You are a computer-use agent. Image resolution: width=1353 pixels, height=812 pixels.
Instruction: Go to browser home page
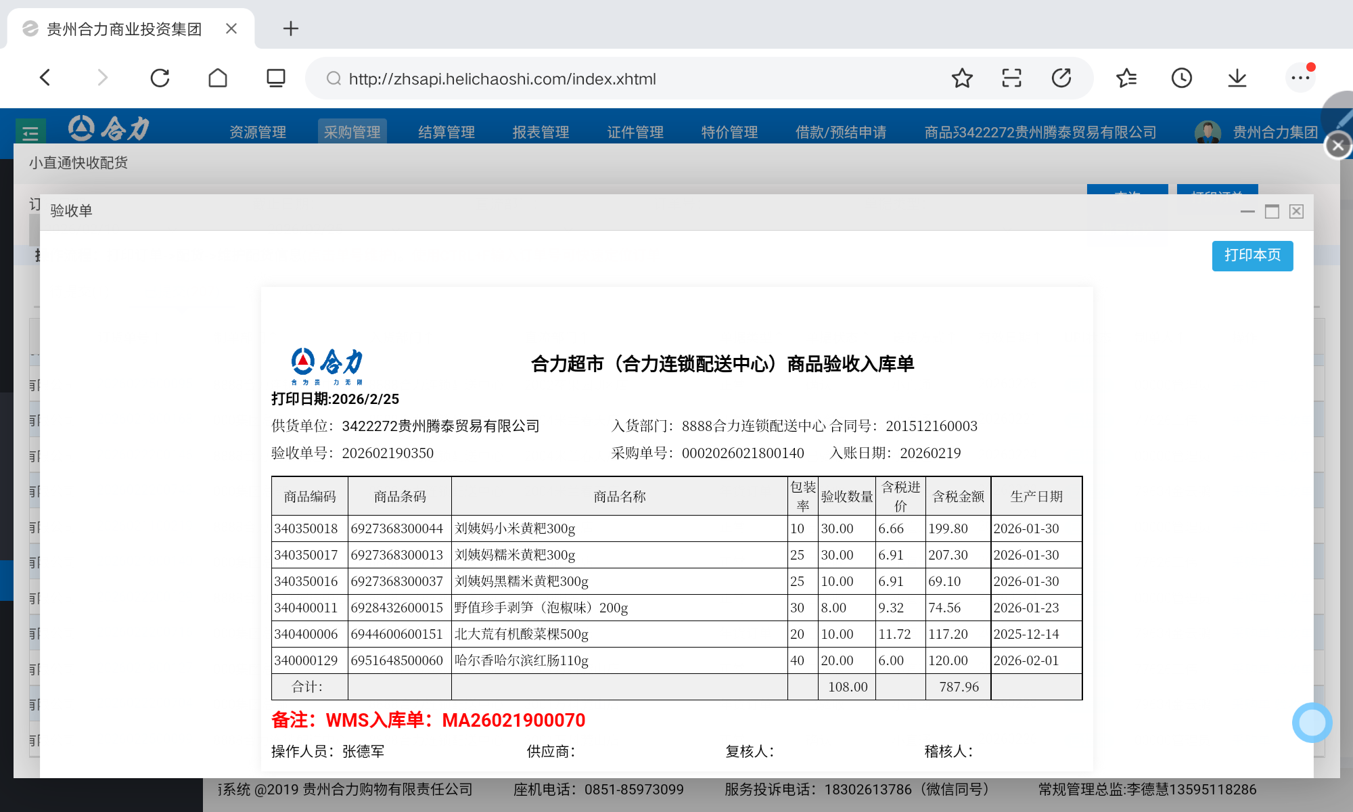tap(218, 78)
